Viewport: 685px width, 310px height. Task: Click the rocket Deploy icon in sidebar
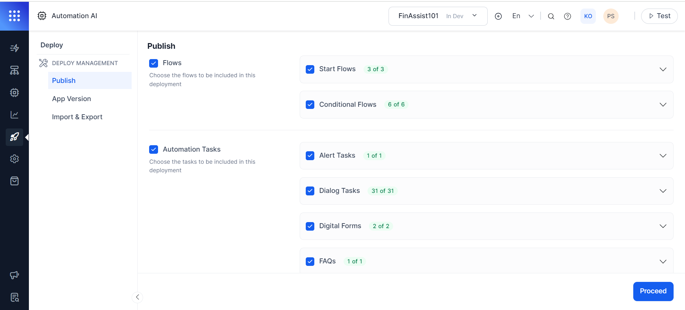click(x=14, y=137)
